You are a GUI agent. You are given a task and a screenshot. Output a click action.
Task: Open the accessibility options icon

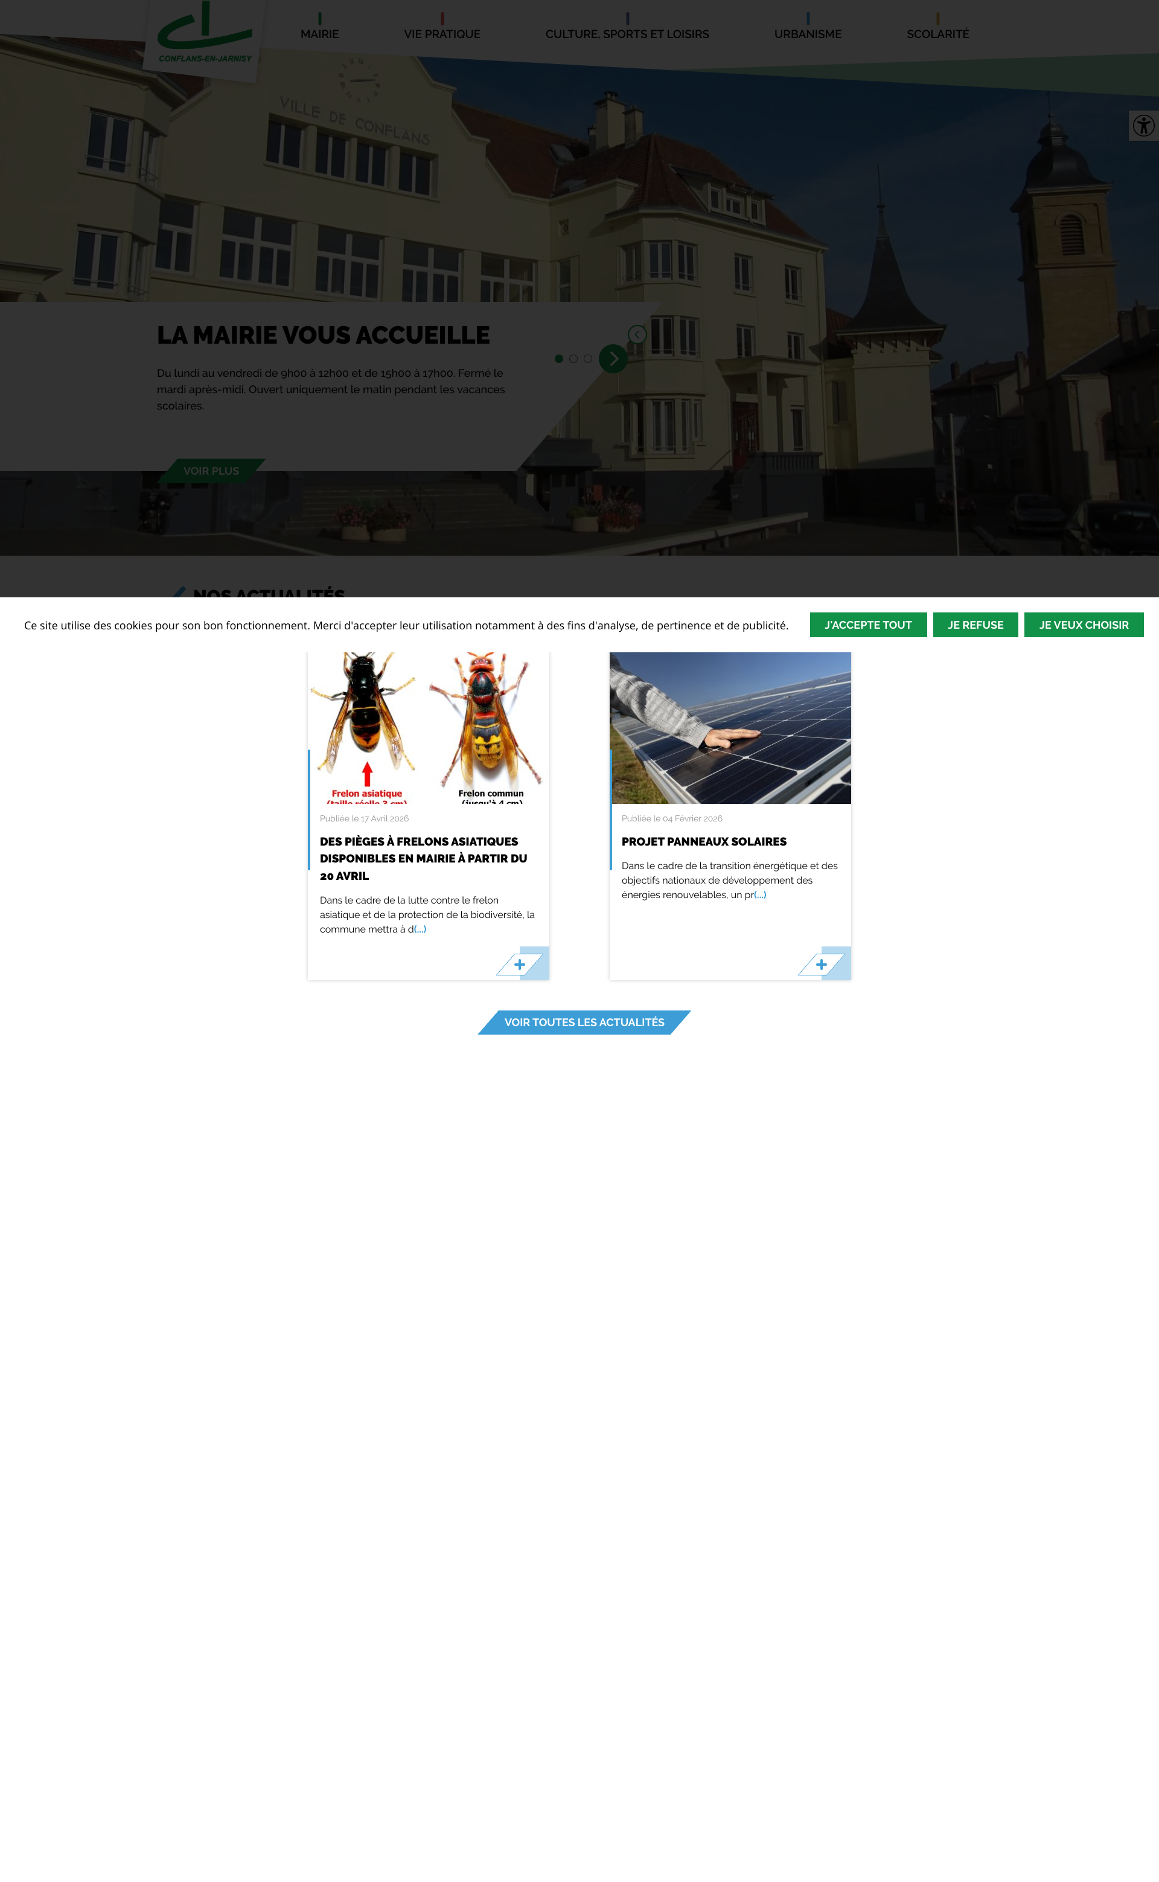[1143, 125]
